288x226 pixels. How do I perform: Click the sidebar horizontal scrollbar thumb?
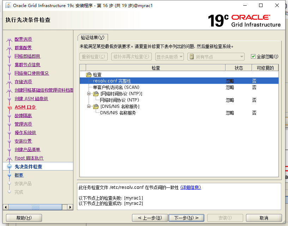pos(35,207)
